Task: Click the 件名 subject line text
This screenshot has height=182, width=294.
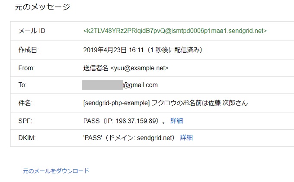Action: click(166, 103)
